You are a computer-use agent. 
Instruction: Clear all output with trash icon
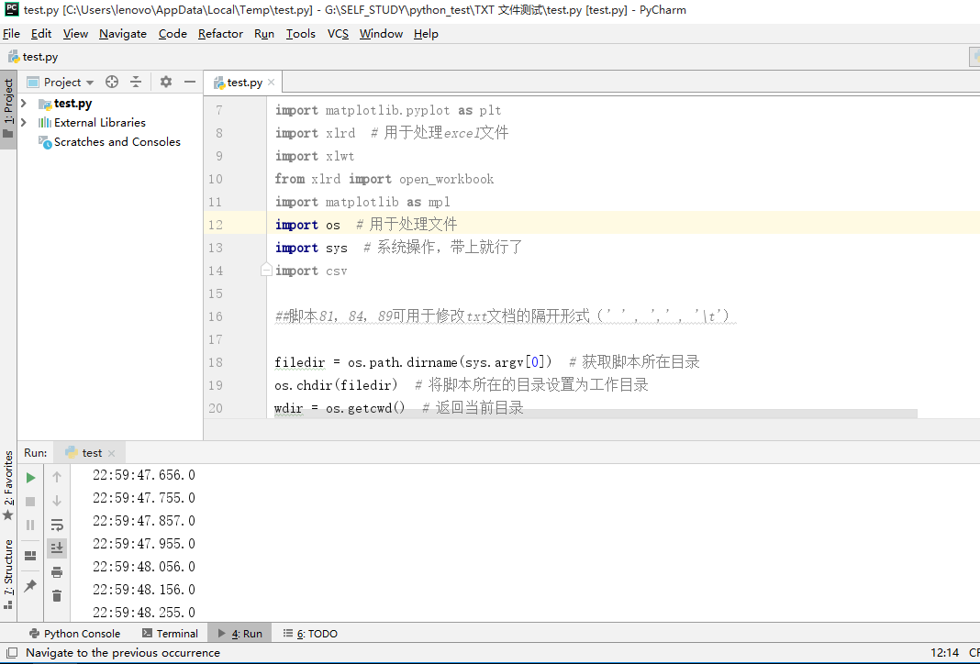57,596
